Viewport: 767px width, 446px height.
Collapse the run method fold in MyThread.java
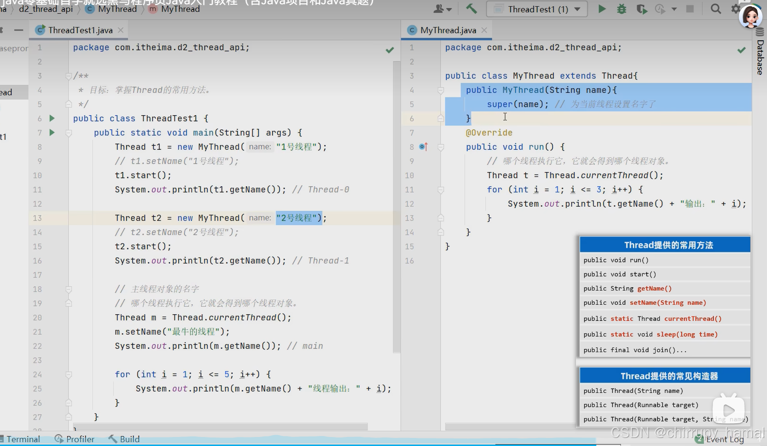coord(440,147)
